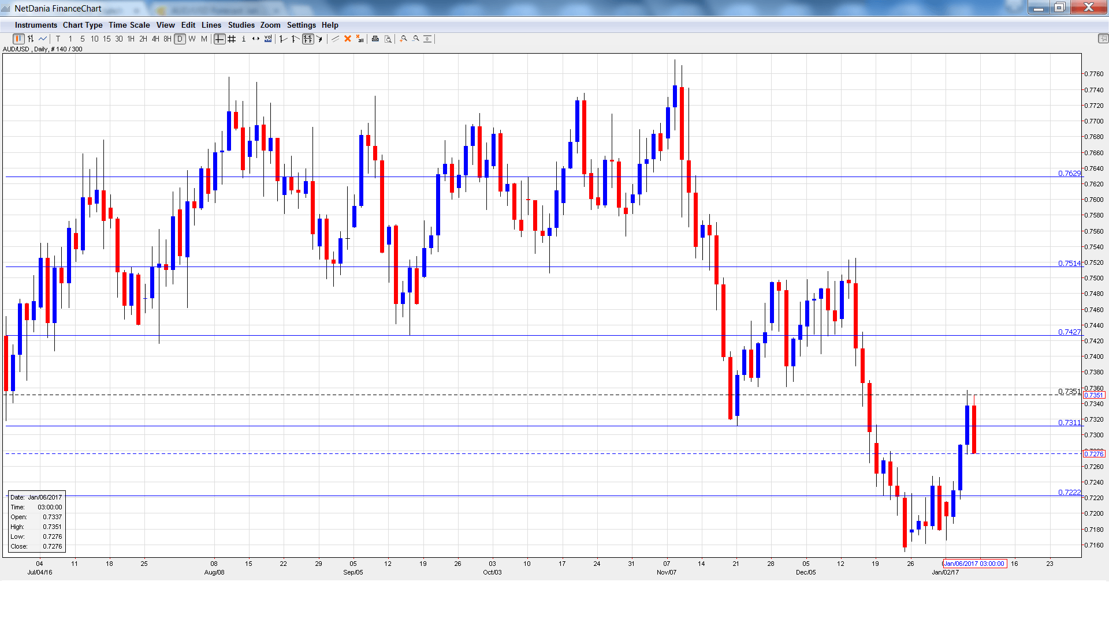
Task: Switch to OHLC bar chart icon
Action: [31, 39]
